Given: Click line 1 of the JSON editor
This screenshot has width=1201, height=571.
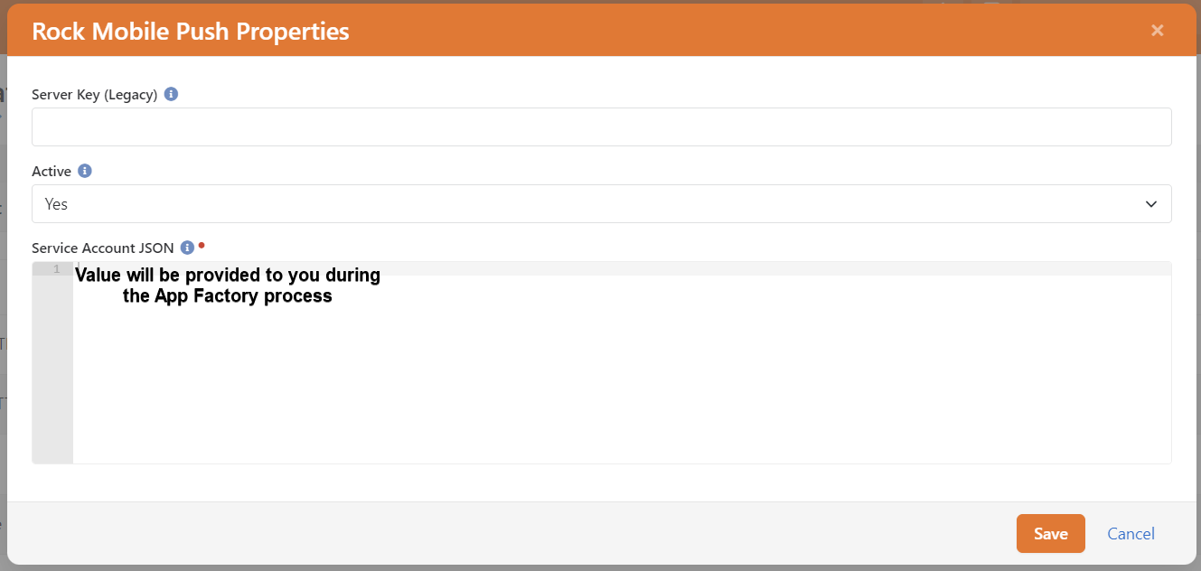Looking at the screenshot, I should point(622,269).
